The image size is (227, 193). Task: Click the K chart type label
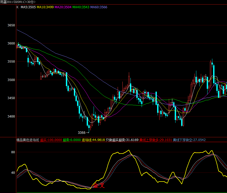tap(18, 7)
